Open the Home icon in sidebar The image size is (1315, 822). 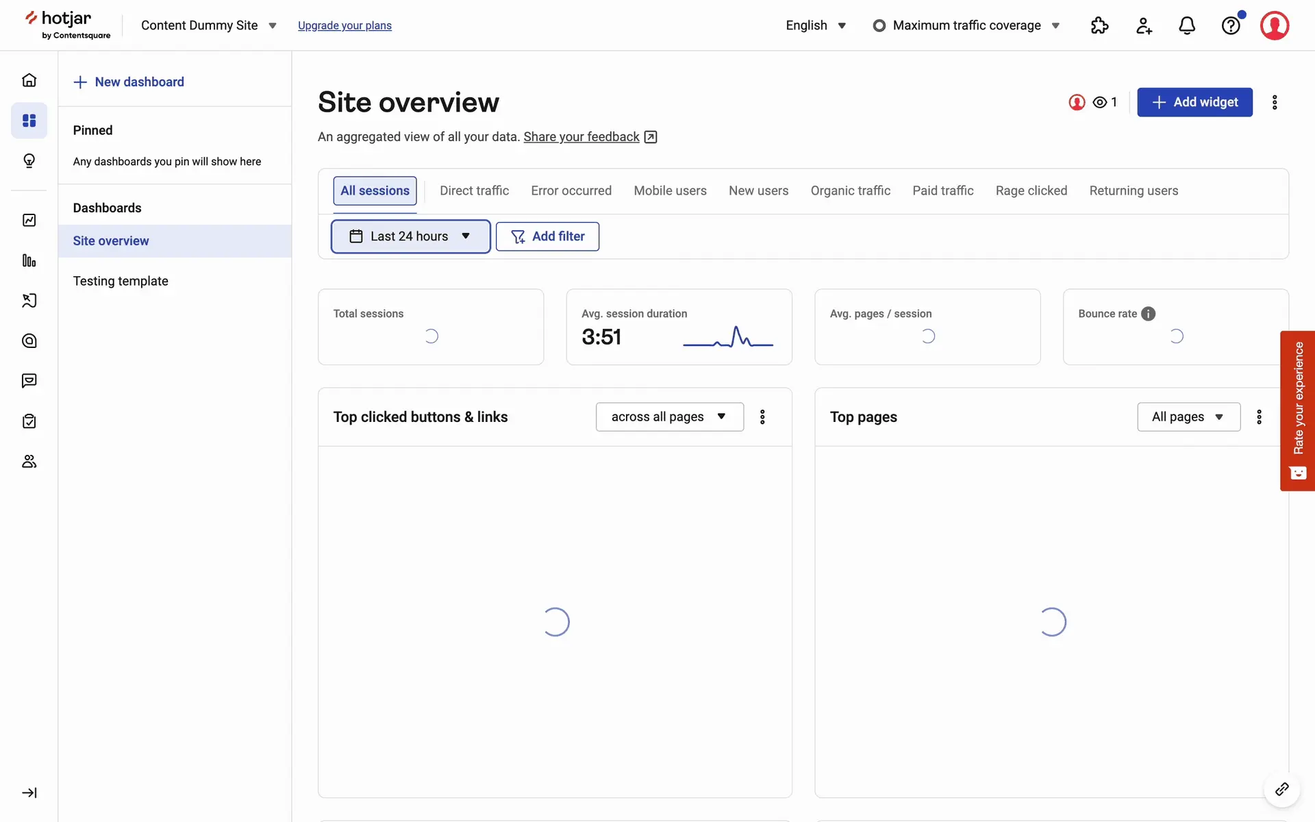(29, 80)
